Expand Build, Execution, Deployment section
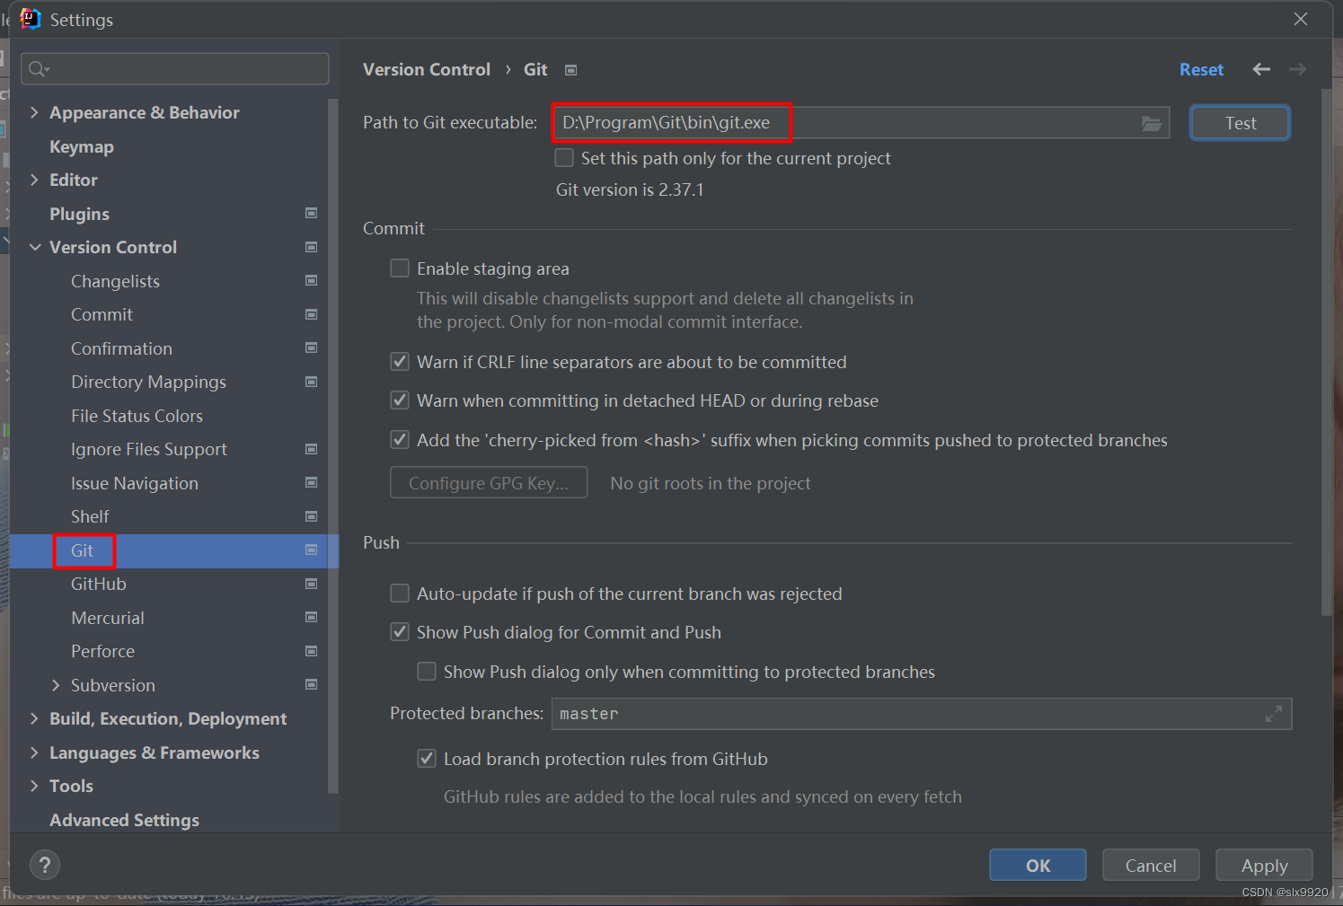The image size is (1343, 906). pos(34,718)
